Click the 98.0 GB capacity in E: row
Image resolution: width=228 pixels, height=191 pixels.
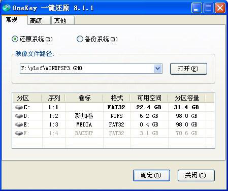[x=186, y=124]
